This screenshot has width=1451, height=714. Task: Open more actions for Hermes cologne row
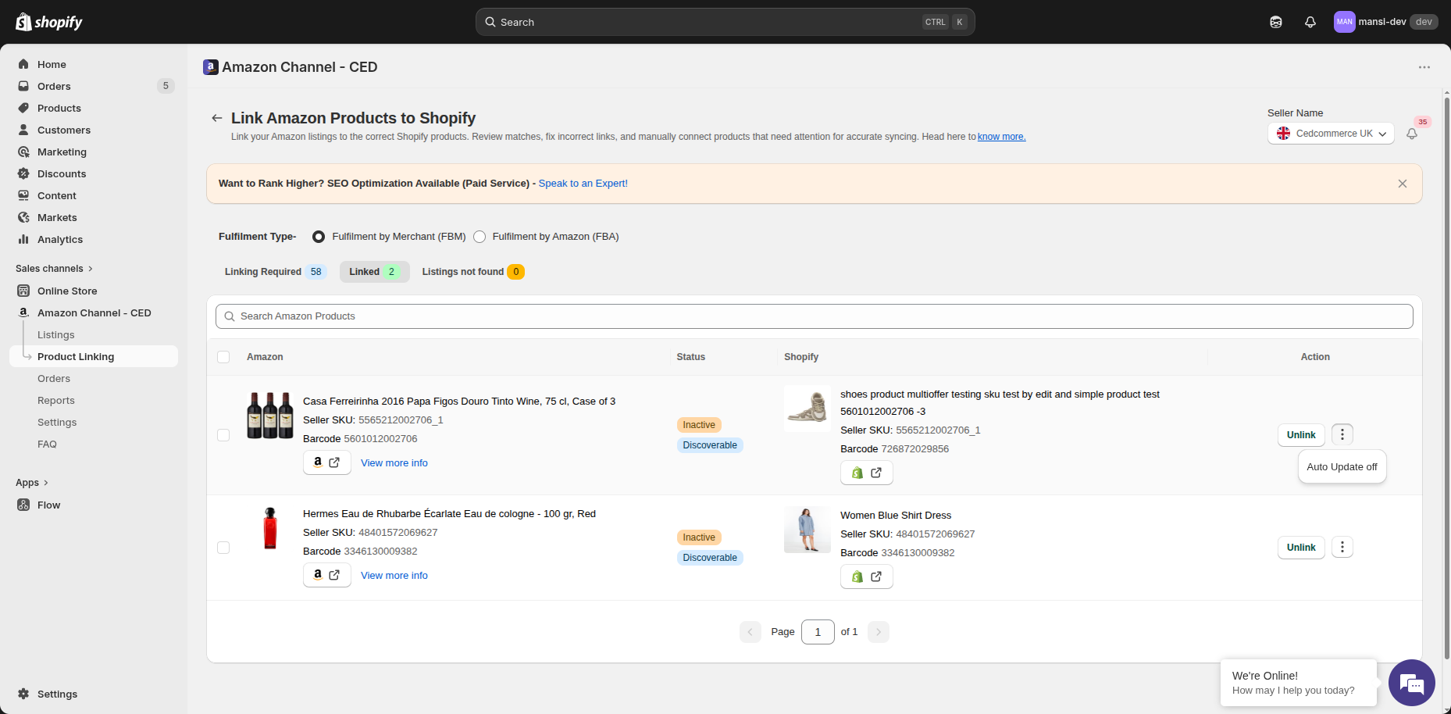tap(1342, 547)
